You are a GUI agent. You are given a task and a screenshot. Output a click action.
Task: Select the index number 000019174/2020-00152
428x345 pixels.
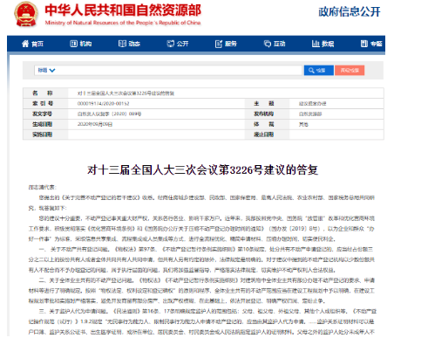pos(103,103)
